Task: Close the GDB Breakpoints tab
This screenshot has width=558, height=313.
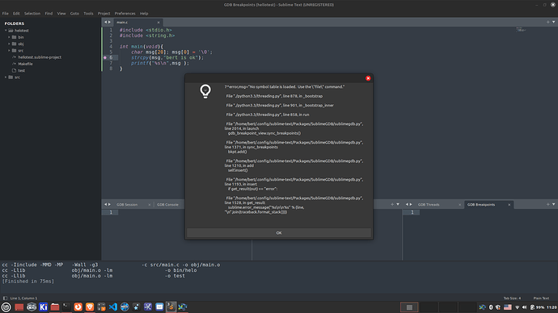Action: coord(509,205)
